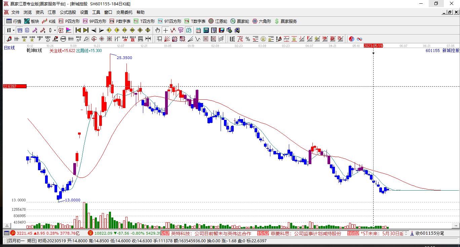
Task: Select the n² number tool
Action: click(x=78, y=39)
